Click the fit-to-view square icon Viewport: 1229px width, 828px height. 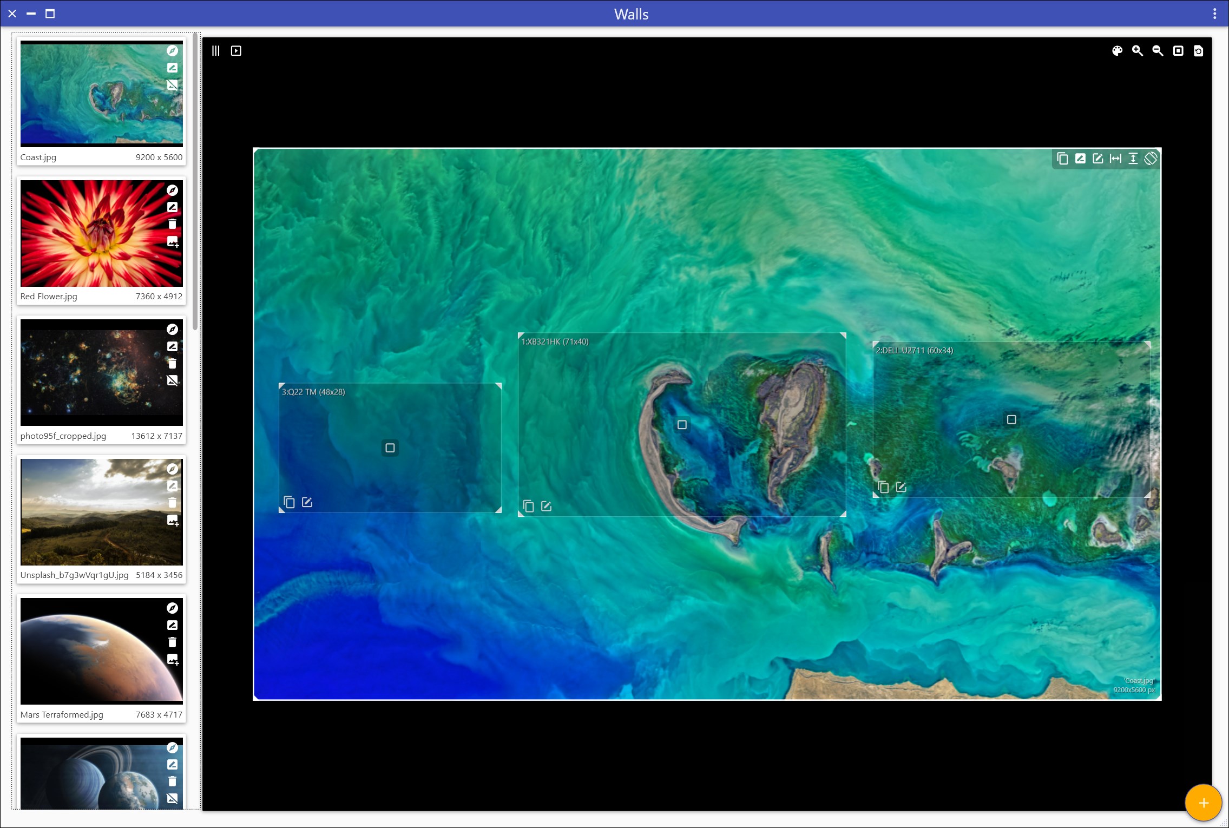tap(1178, 51)
